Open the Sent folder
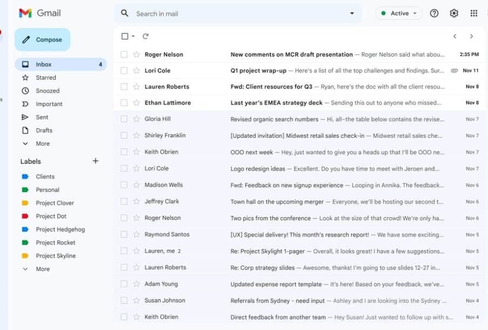488x330 pixels. click(x=35, y=117)
